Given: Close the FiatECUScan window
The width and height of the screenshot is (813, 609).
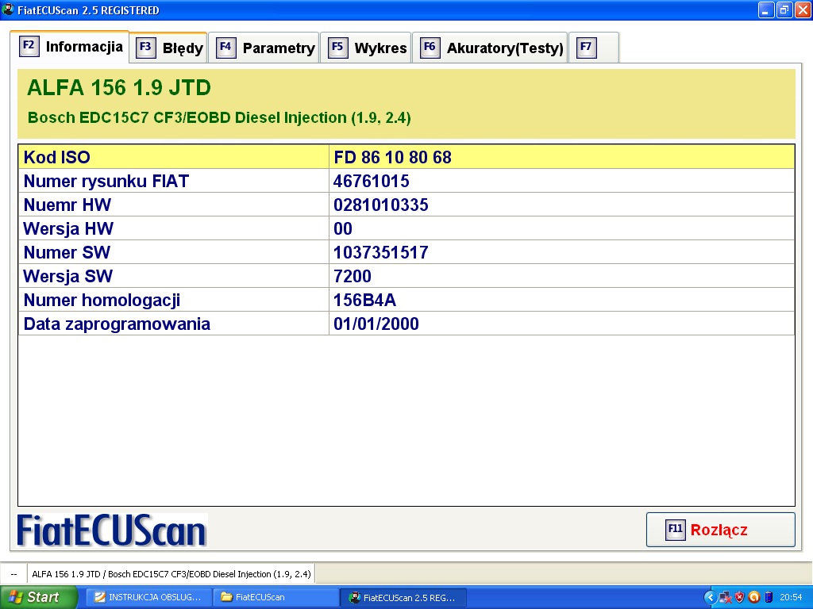Looking at the screenshot, I should coord(802,10).
